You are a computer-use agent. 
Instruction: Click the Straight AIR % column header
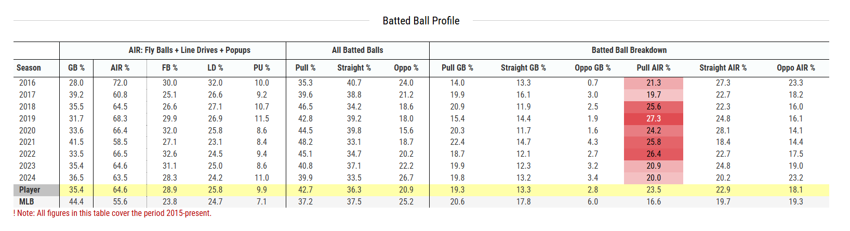point(723,68)
